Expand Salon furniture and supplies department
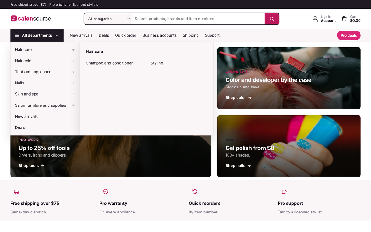Screen dimensions: 371x232 click(45, 105)
